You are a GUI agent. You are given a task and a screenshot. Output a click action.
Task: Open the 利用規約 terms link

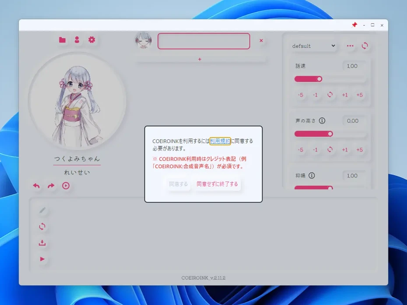pyautogui.click(x=220, y=141)
